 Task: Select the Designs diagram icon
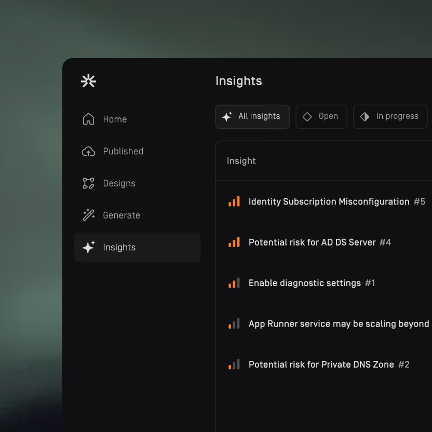(88, 183)
